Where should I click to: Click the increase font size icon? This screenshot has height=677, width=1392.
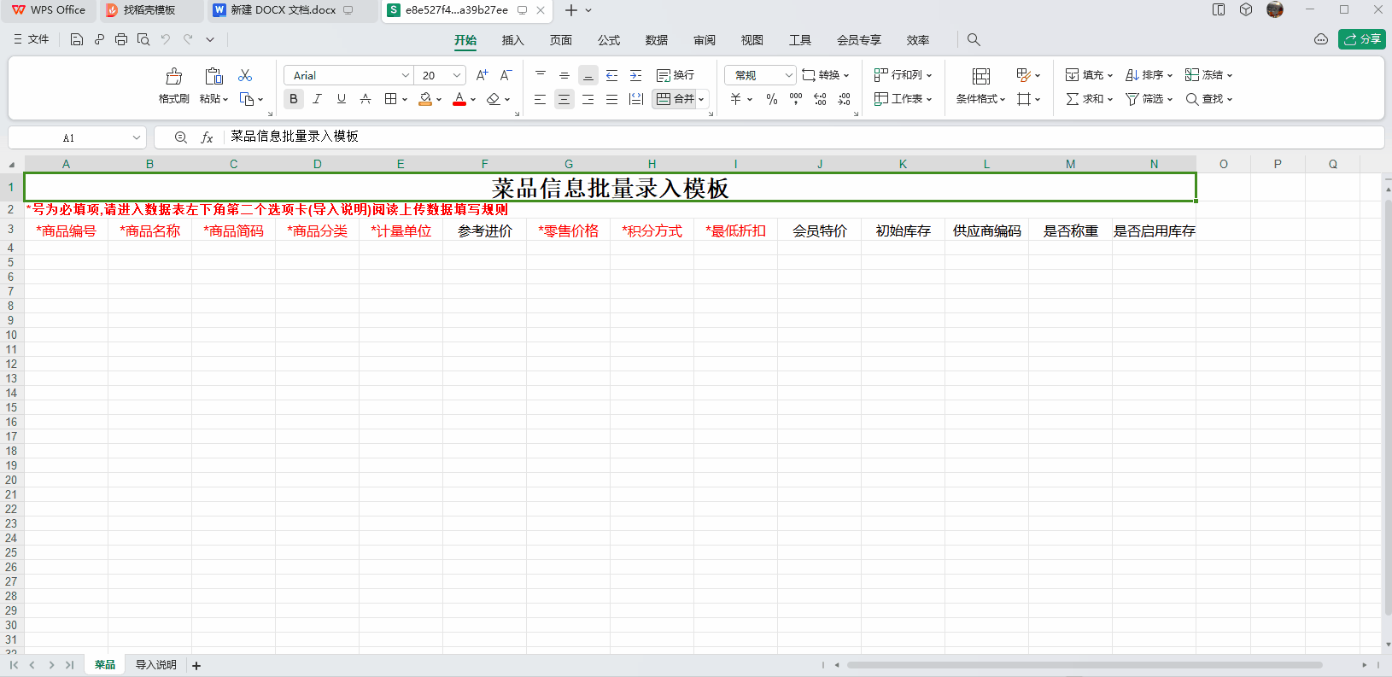click(x=482, y=75)
